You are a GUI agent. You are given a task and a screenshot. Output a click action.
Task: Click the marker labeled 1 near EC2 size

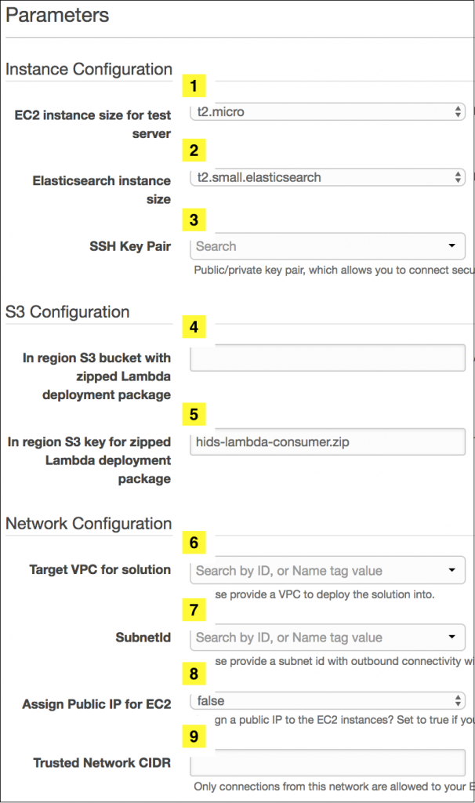tap(193, 86)
